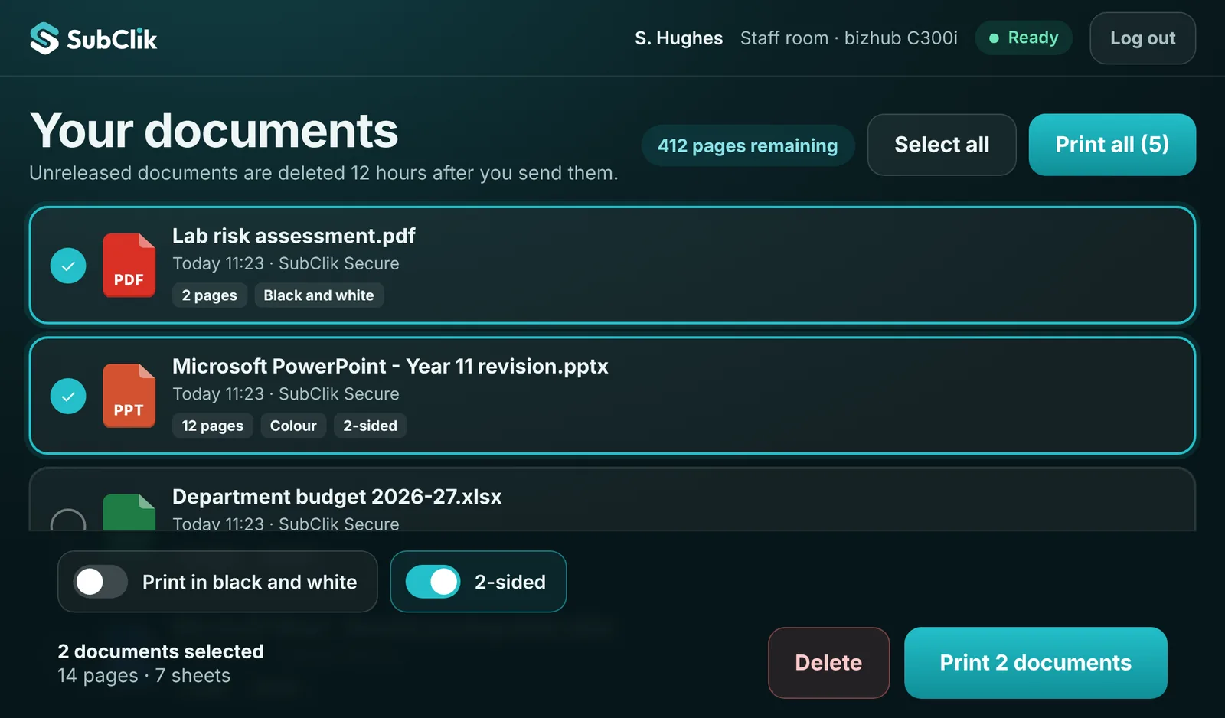Click the Lab risk assessment.pdf title
Viewport: 1225px width, 718px height.
(293, 236)
